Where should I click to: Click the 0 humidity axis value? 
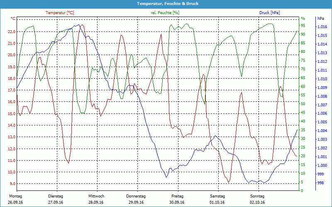[x=302, y=191]
